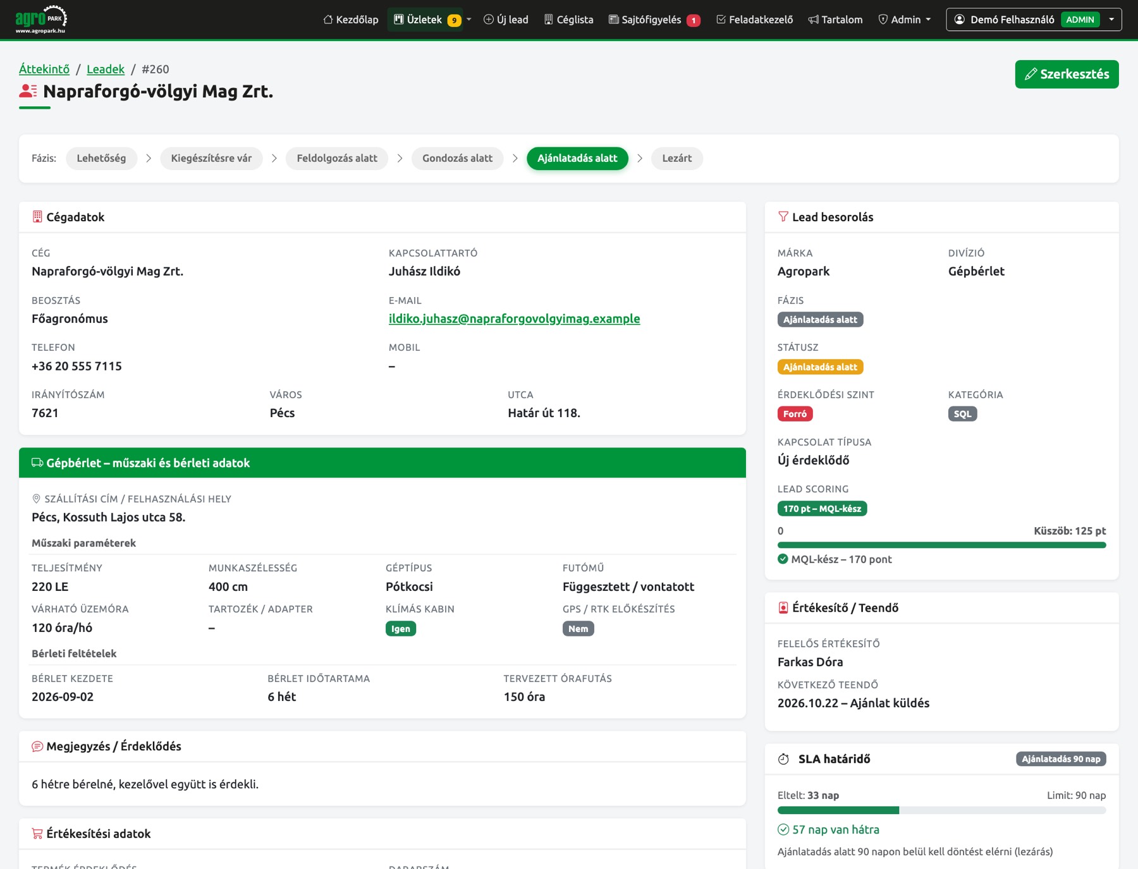Click the phone number +36 20 555 7115
The image size is (1138, 869).
[76, 366]
